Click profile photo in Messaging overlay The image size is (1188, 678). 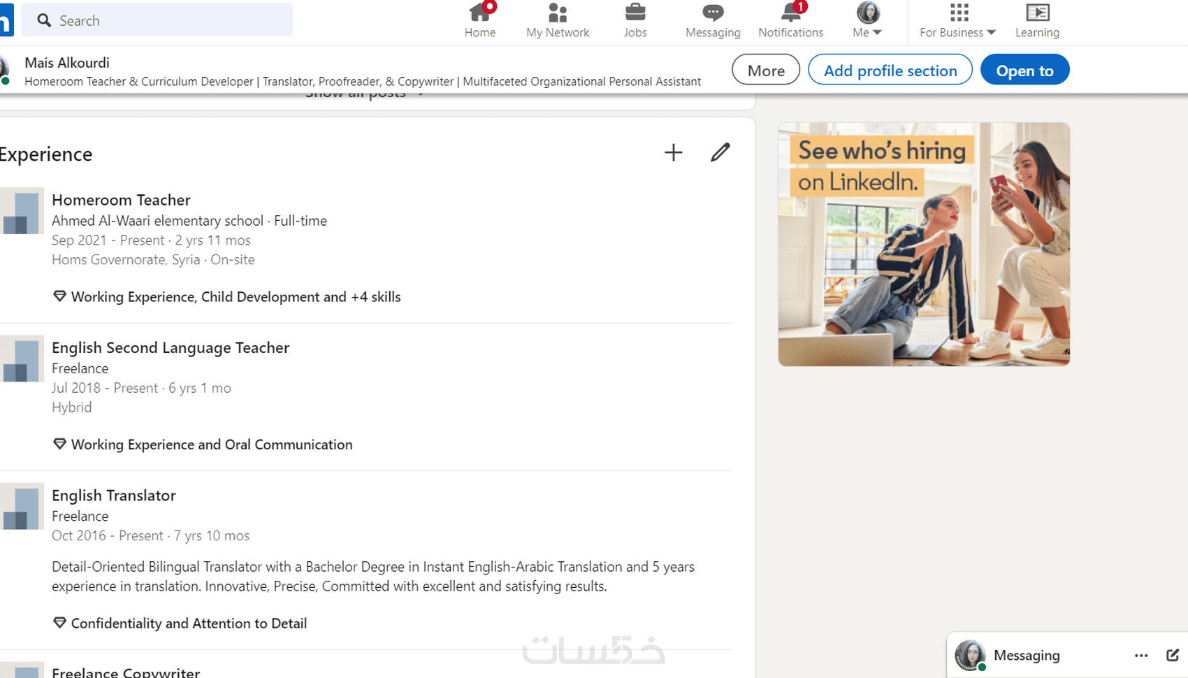pos(970,655)
